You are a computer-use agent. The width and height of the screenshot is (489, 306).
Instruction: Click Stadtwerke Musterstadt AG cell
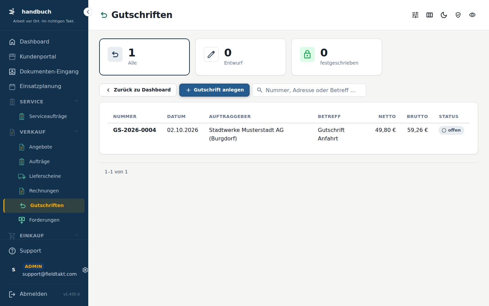pyautogui.click(x=246, y=134)
